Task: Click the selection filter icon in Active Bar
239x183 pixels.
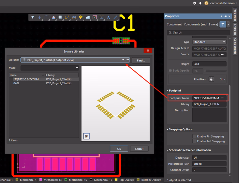Action: [33, 17]
